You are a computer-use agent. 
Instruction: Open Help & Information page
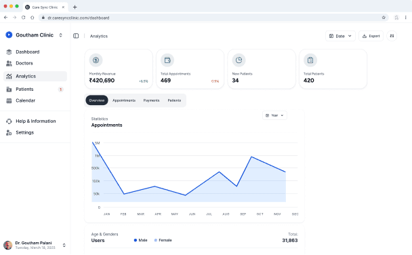(x=35, y=121)
